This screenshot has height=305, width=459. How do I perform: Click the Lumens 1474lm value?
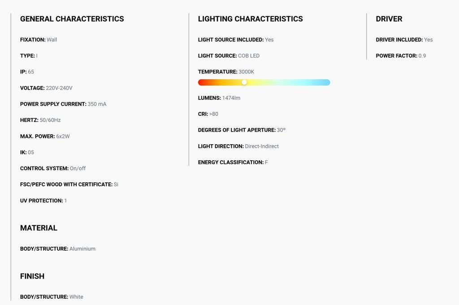[231, 98]
